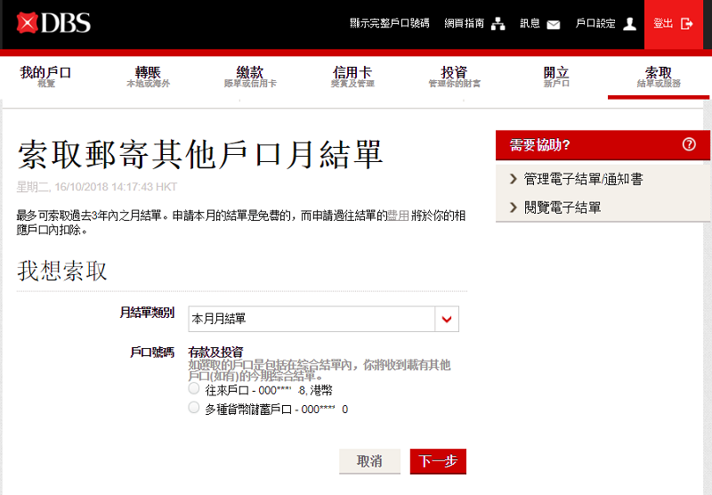The height and width of the screenshot is (495, 712).
Task: Click the question mark help icon
Action: point(689,145)
